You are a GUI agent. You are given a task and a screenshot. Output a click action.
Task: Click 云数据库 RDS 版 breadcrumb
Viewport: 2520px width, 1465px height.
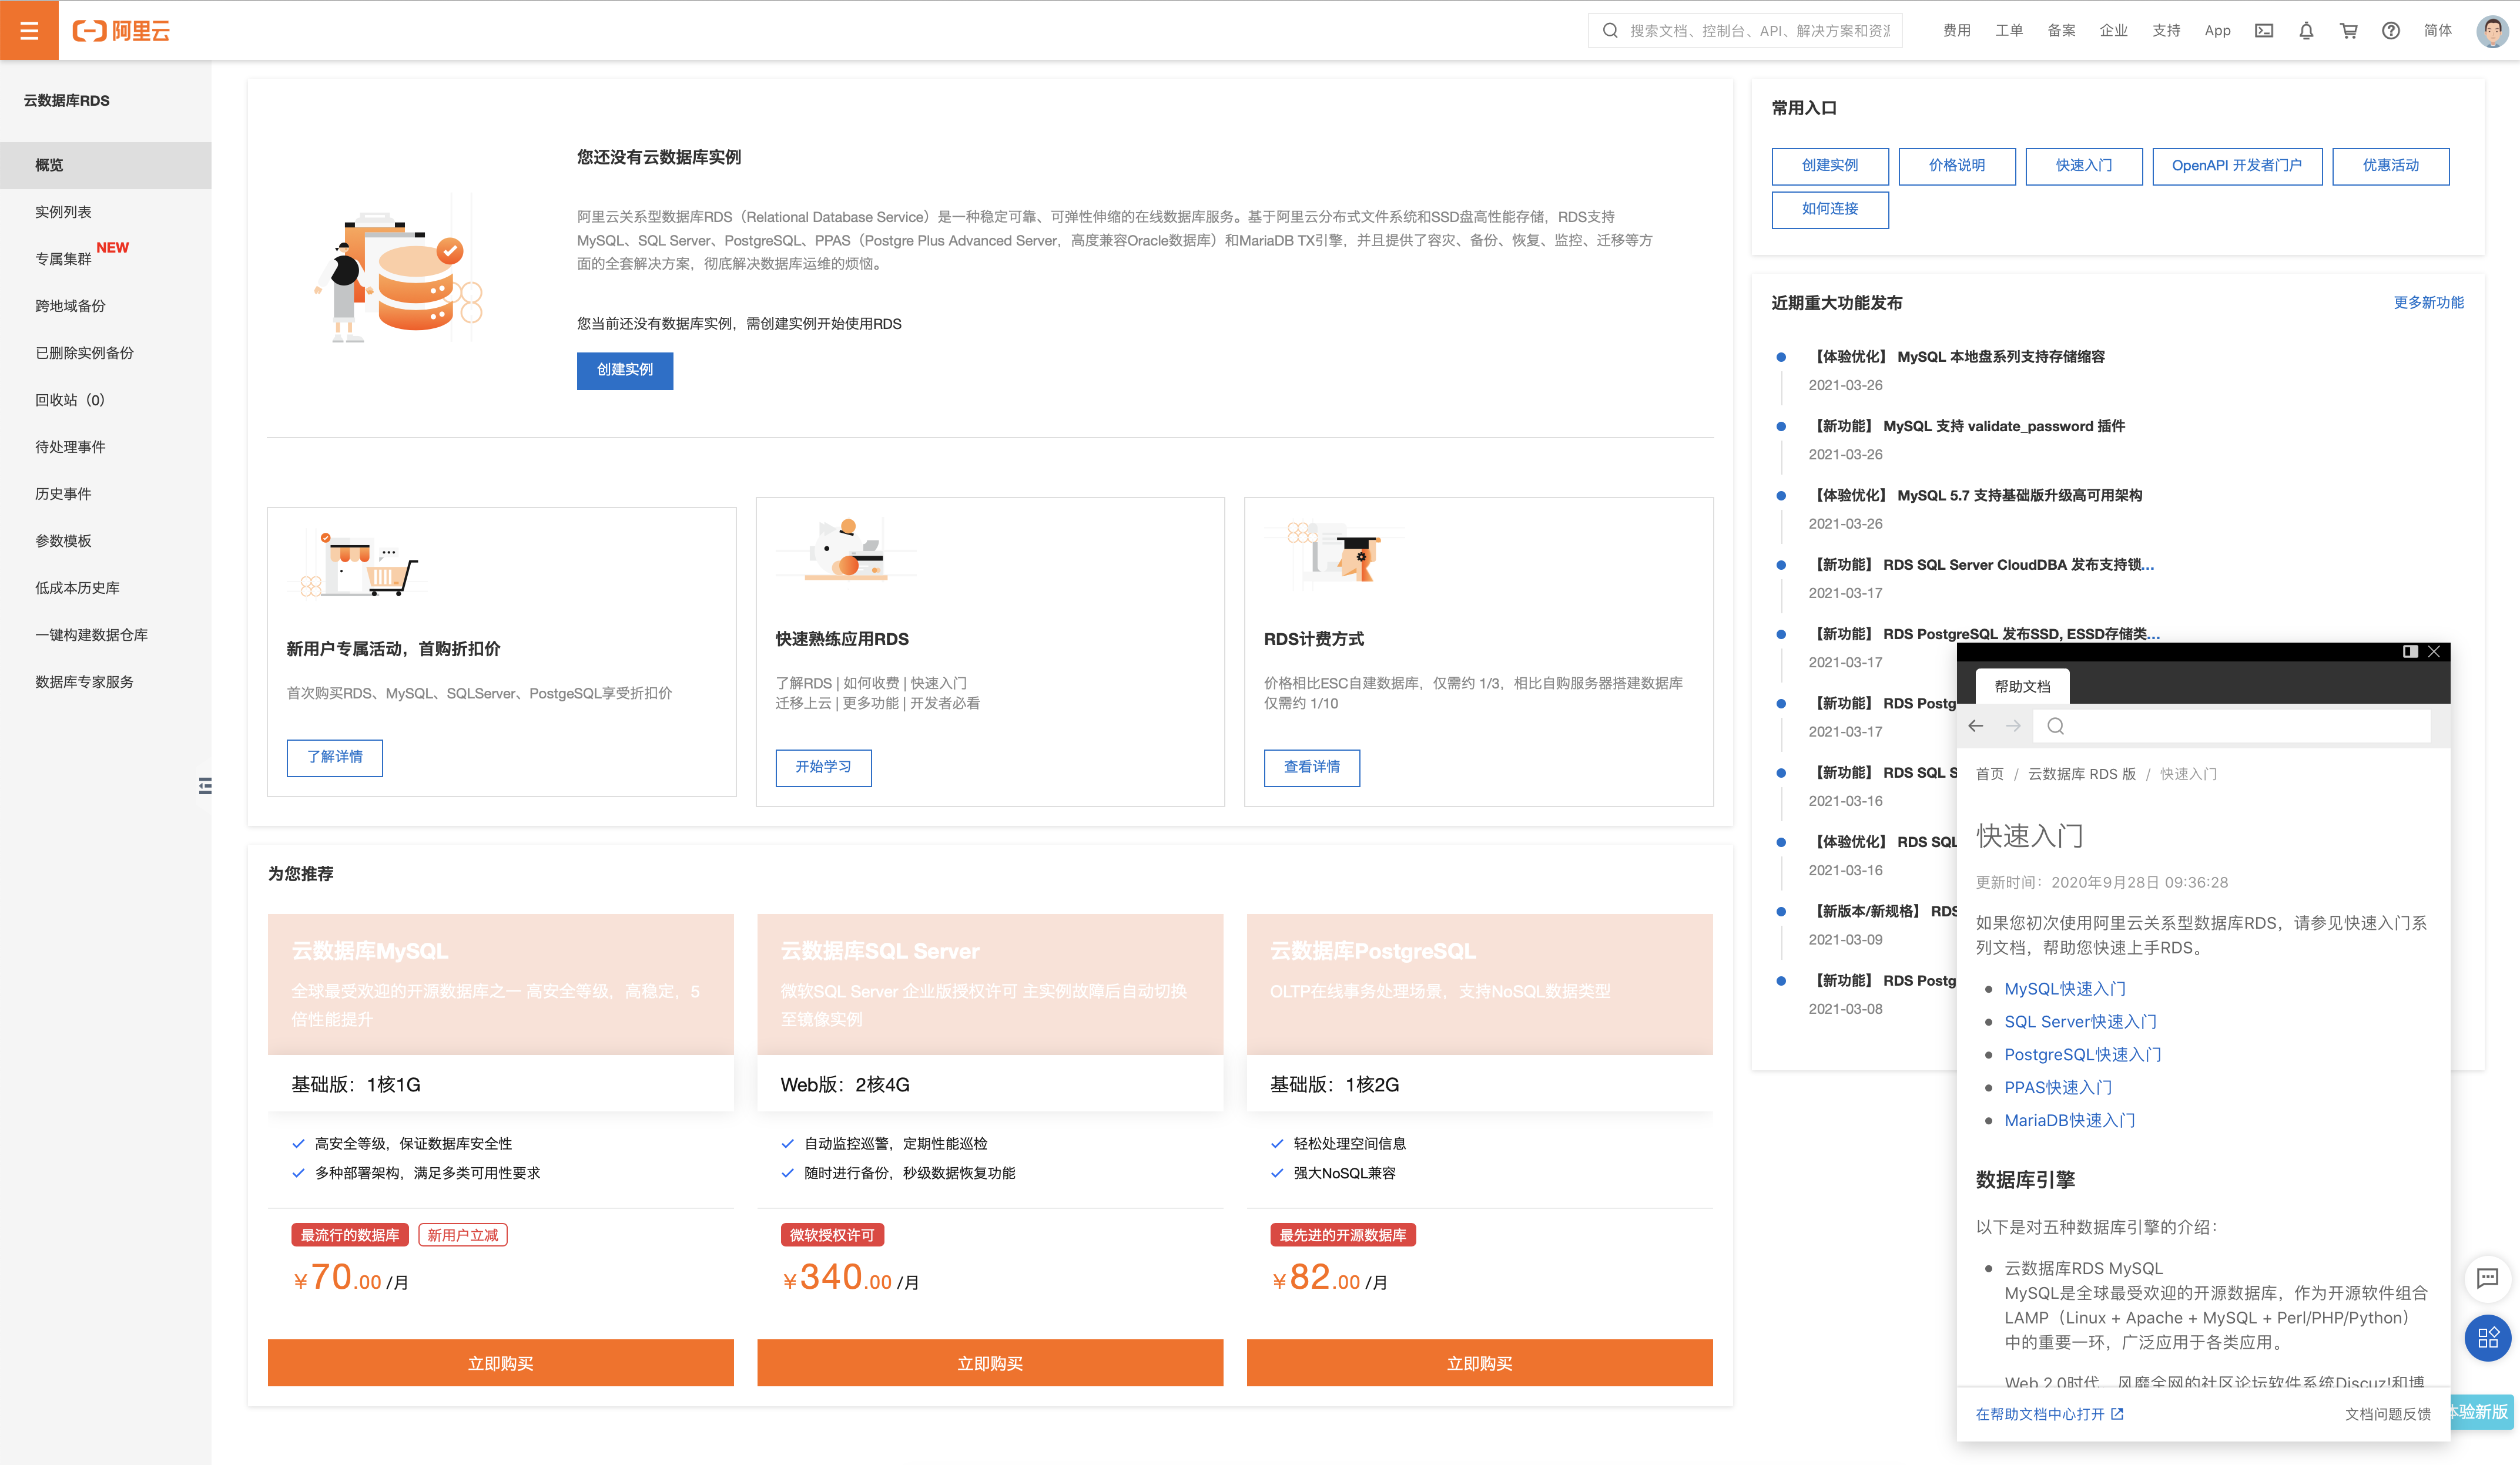(x=2082, y=774)
